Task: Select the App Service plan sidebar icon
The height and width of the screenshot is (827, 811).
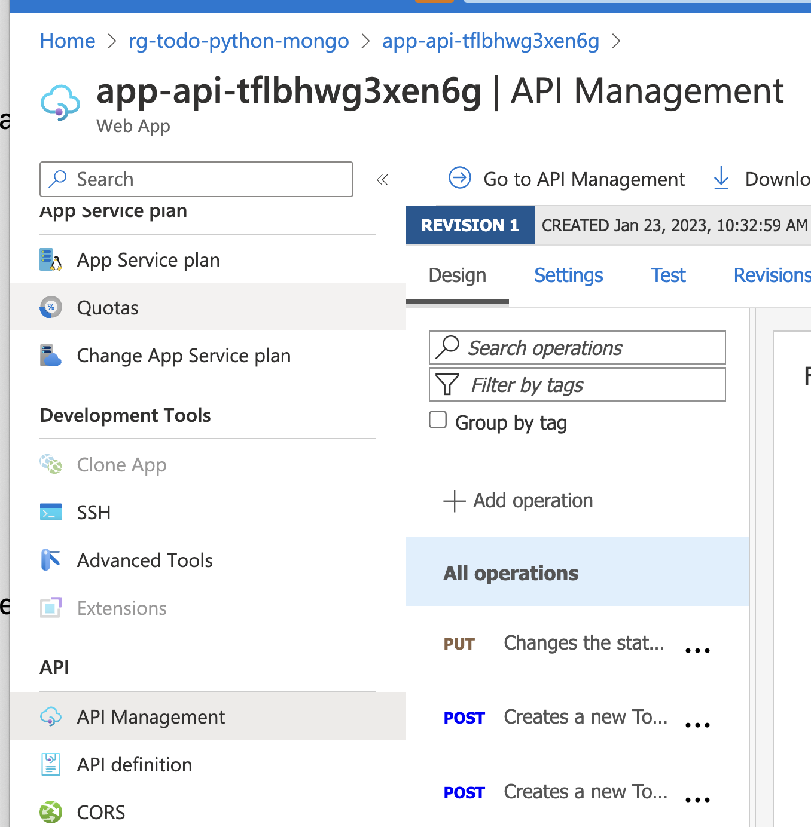Action: 51,259
